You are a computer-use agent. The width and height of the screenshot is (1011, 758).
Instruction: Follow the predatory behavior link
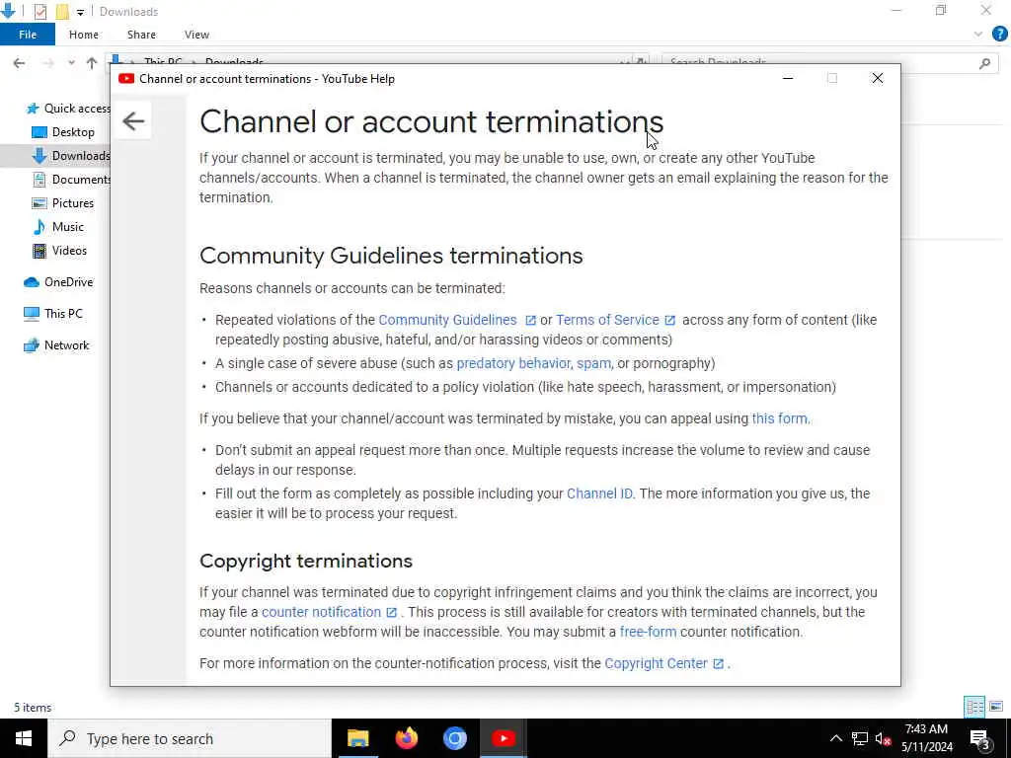tap(513, 363)
